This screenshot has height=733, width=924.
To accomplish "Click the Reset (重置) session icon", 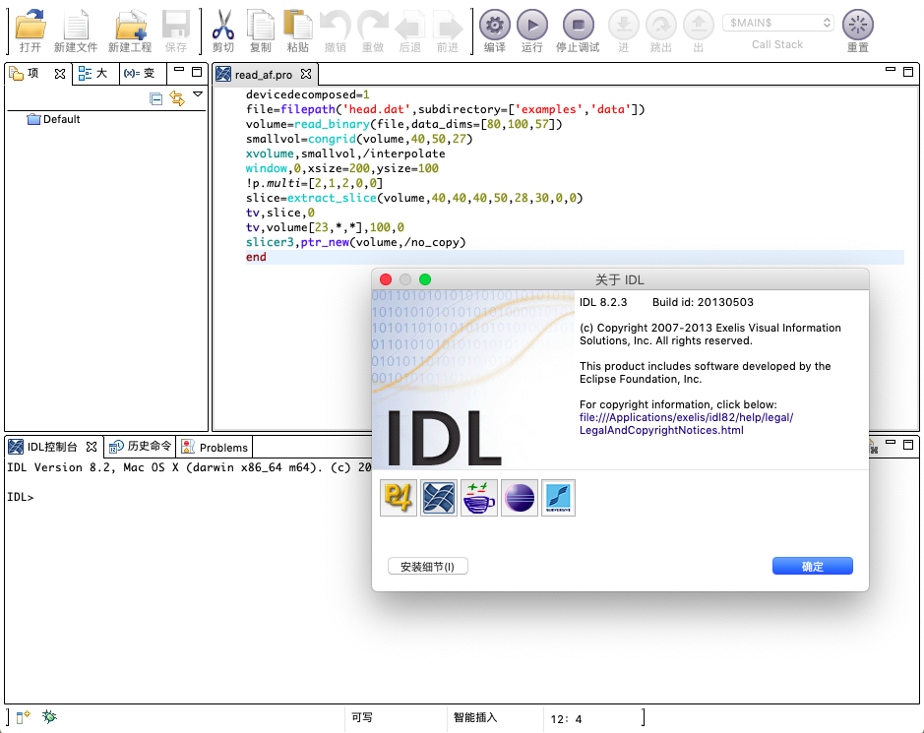I will coord(858,25).
